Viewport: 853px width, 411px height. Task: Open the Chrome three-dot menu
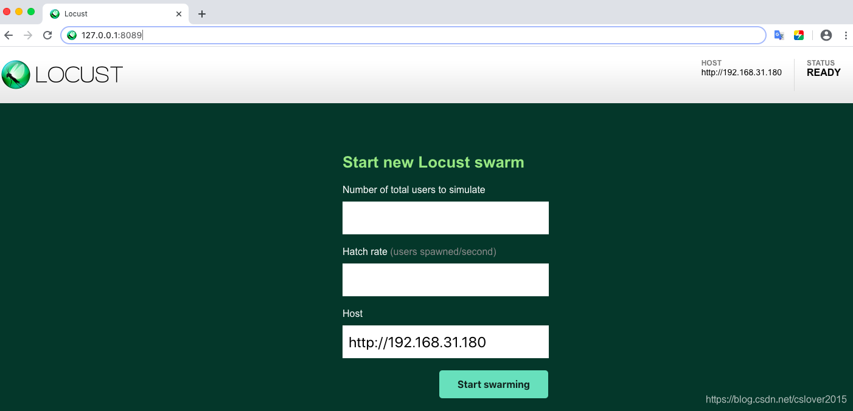point(846,35)
